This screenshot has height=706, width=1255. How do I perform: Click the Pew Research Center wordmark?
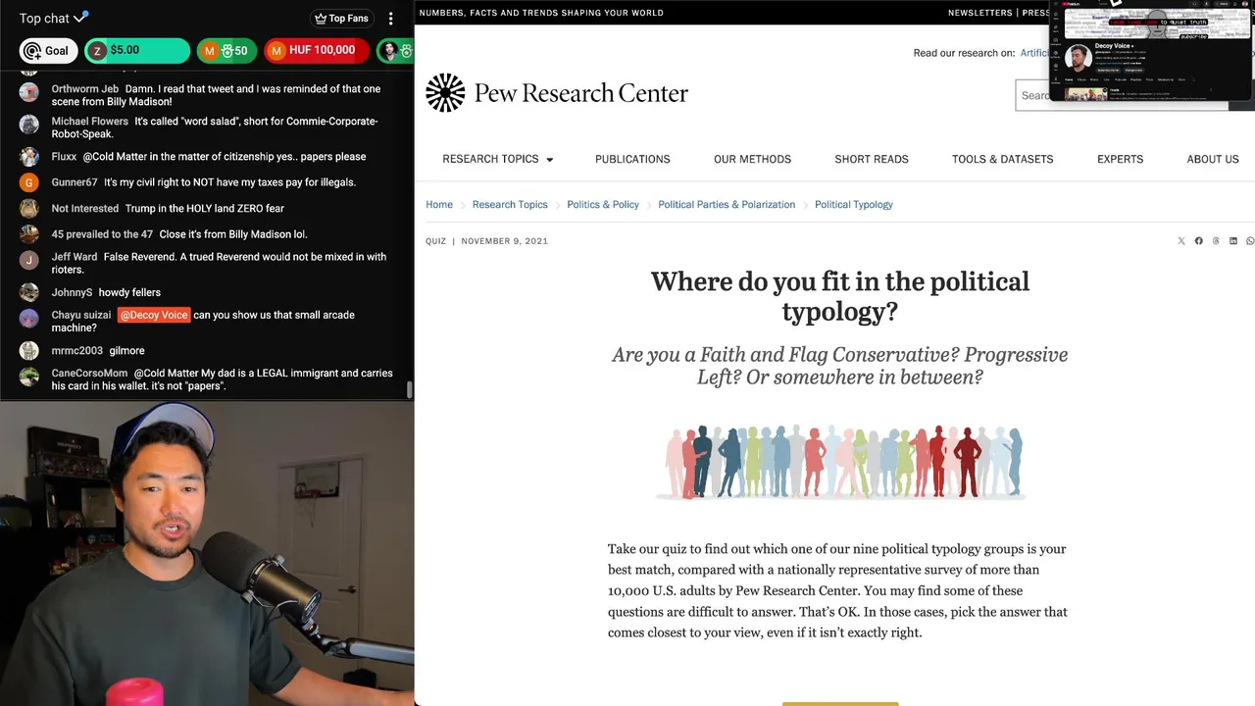coord(581,93)
